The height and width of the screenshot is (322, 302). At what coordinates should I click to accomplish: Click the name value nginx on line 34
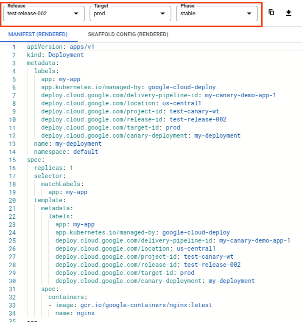click(85, 313)
